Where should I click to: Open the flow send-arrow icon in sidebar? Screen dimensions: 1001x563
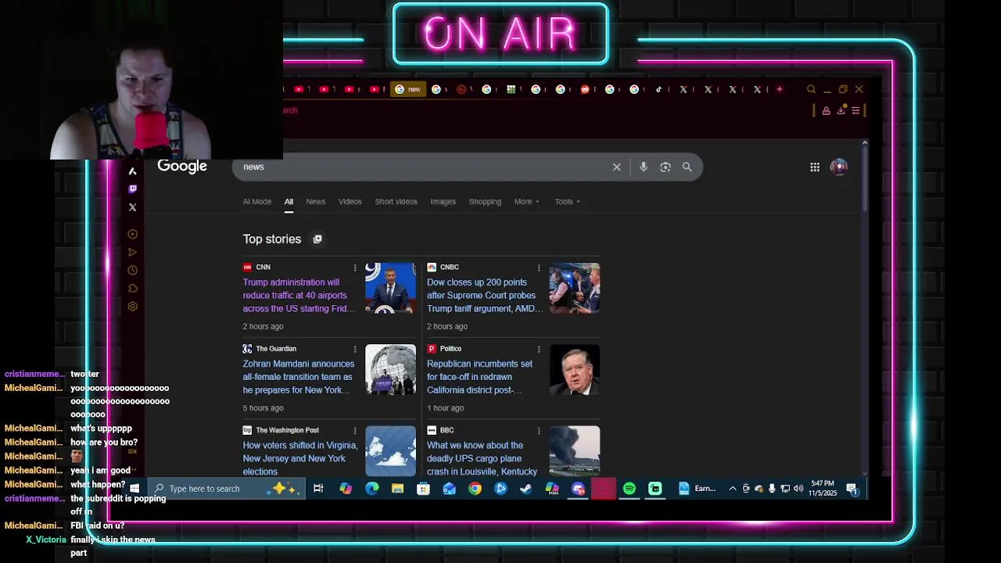132,252
